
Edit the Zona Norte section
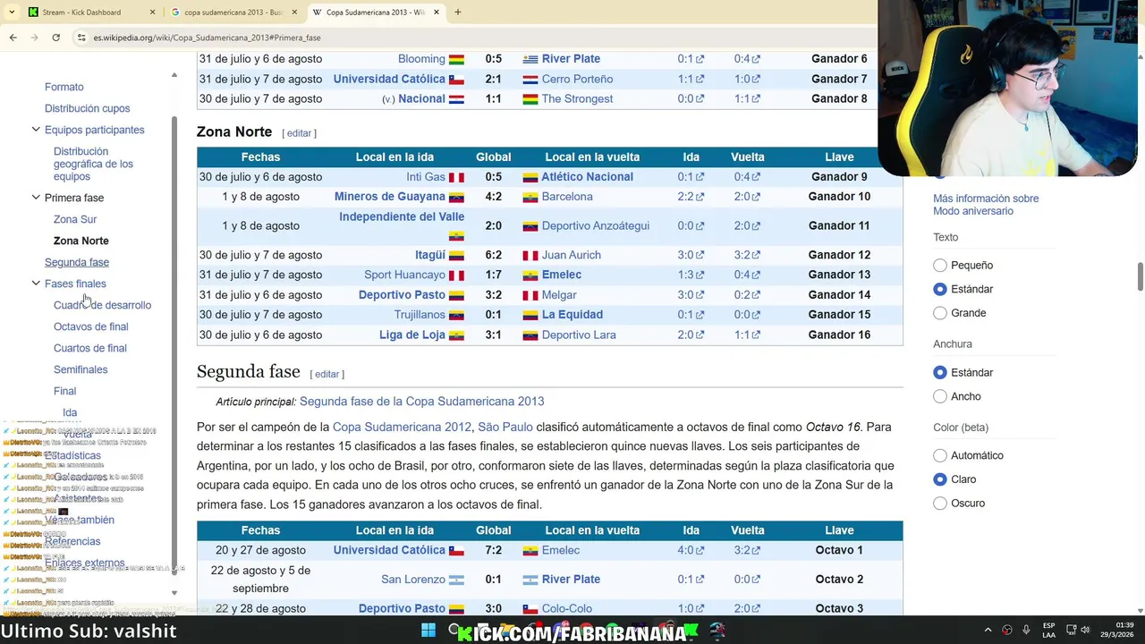click(x=299, y=133)
